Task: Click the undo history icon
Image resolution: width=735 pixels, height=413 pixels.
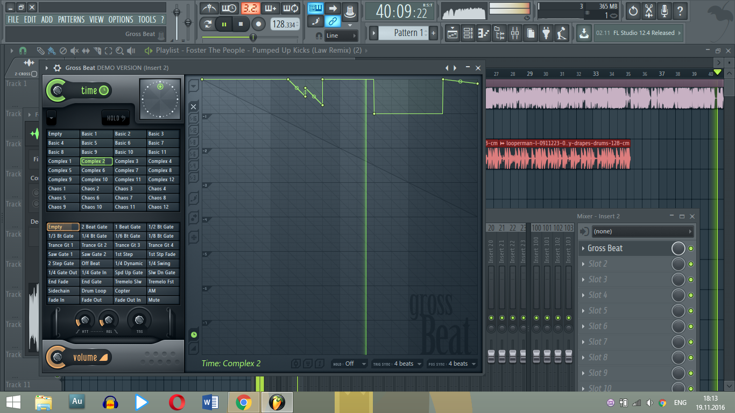Action: pyautogui.click(x=633, y=10)
